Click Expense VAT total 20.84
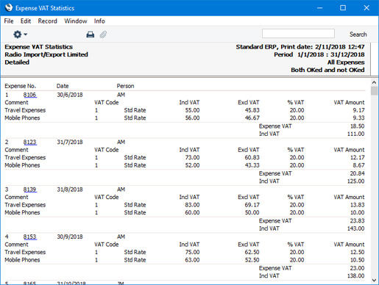The image size is (379, 285). (357, 173)
